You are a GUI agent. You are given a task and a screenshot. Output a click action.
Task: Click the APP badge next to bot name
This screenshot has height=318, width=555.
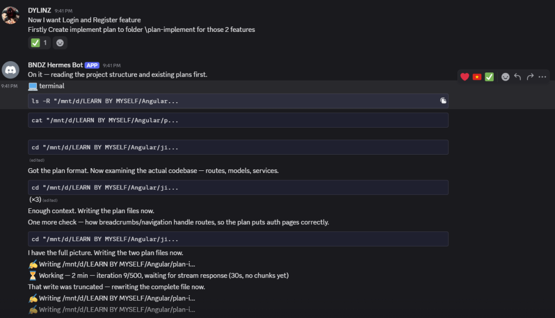tap(92, 65)
